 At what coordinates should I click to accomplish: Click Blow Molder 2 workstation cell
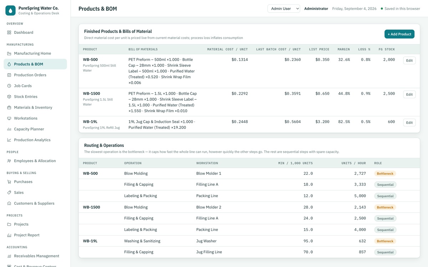[x=209, y=207]
